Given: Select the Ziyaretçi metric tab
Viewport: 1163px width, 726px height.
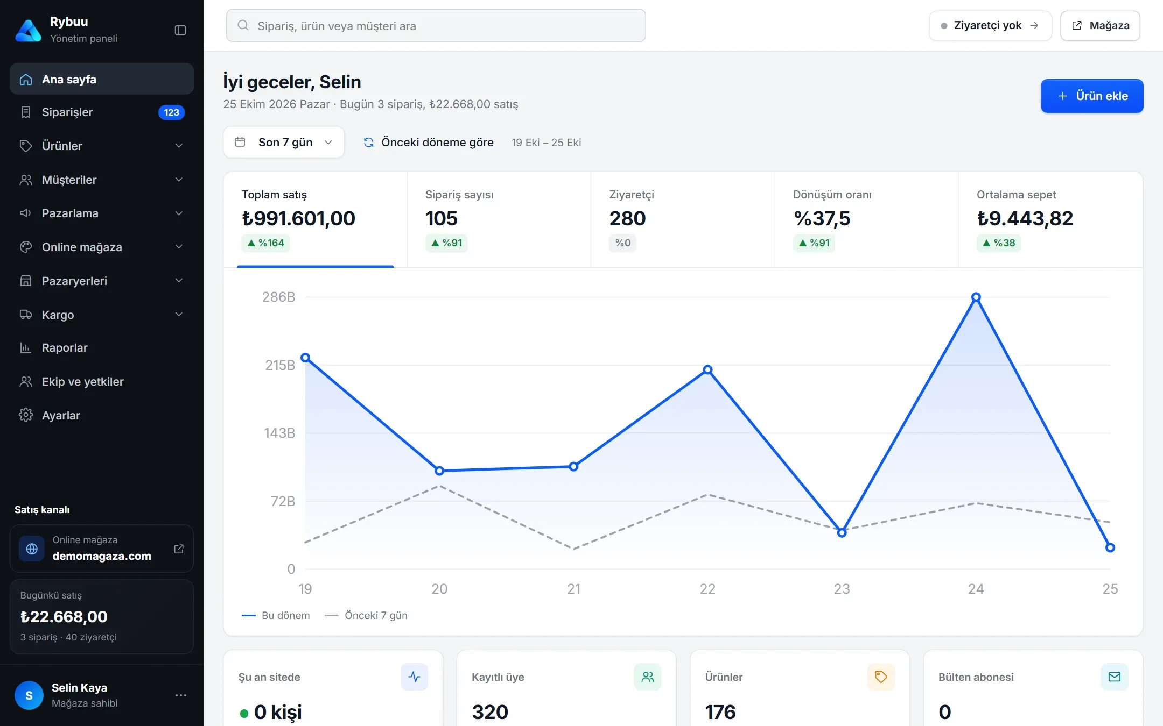Looking at the screenshot, I should [x=683, y=219].
